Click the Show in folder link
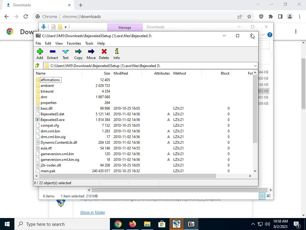The image size is (306, 230). pos(93,212)
